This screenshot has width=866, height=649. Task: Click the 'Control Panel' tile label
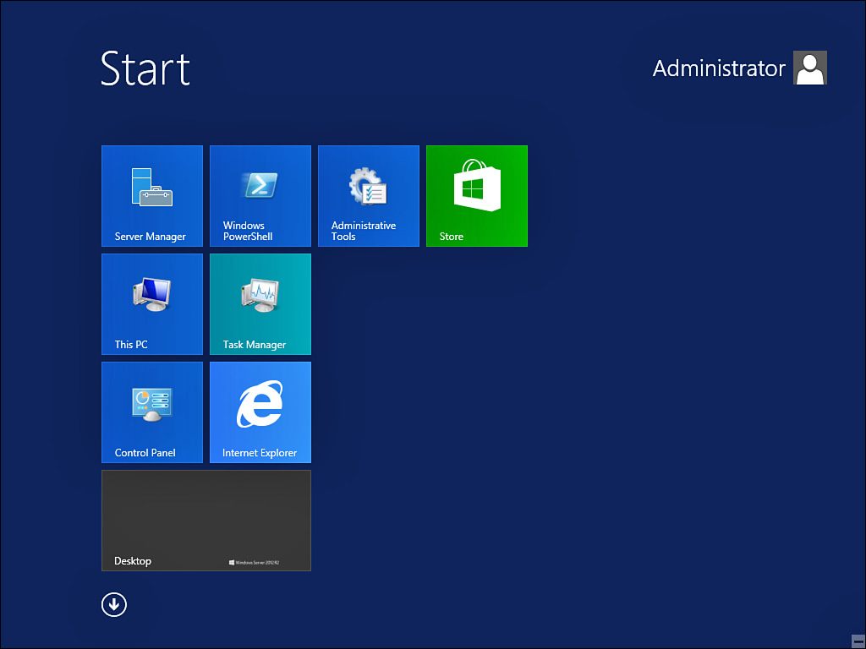pos(145,453)
